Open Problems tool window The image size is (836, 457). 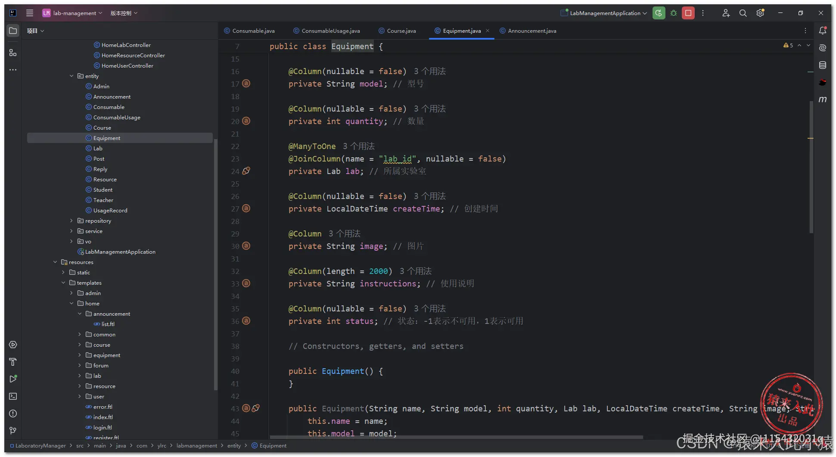13,413
